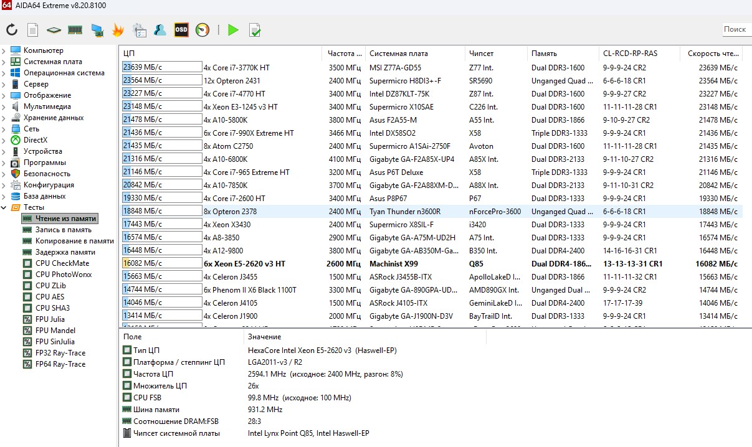Screen dimensions: 752x447
Task: Sort by the Память column header
Action: tap(563, 54)
